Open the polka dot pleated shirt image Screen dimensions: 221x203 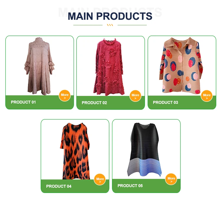pos(181,65)
